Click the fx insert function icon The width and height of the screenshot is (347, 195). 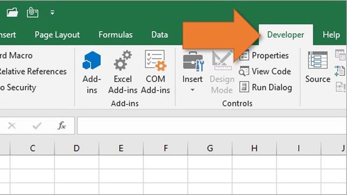click(x=62, y=126)
